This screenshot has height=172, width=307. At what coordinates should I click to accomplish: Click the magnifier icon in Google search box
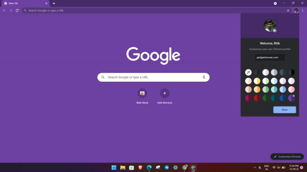coord(103,77)
